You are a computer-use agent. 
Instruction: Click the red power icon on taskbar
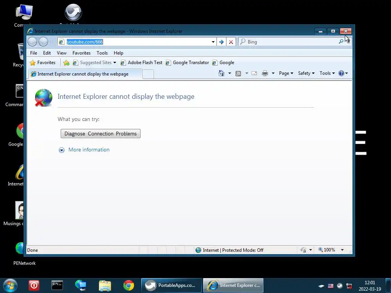(x=34, y=285)
